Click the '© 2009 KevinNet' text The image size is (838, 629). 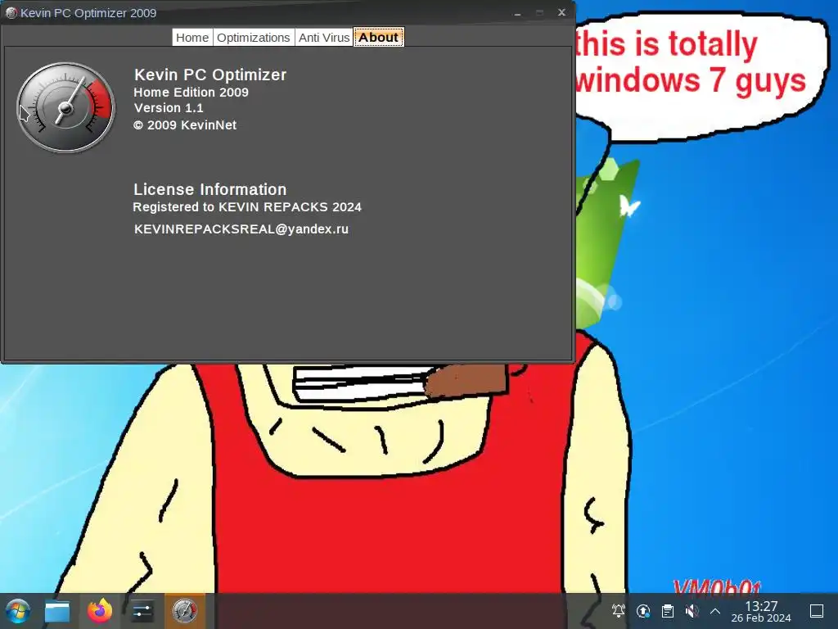point(185,125)
